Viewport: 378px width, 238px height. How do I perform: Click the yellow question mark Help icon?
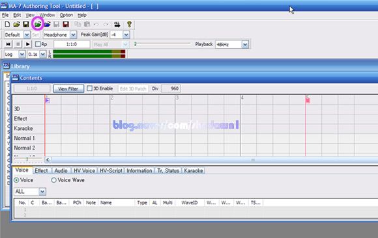coord(129,24)
